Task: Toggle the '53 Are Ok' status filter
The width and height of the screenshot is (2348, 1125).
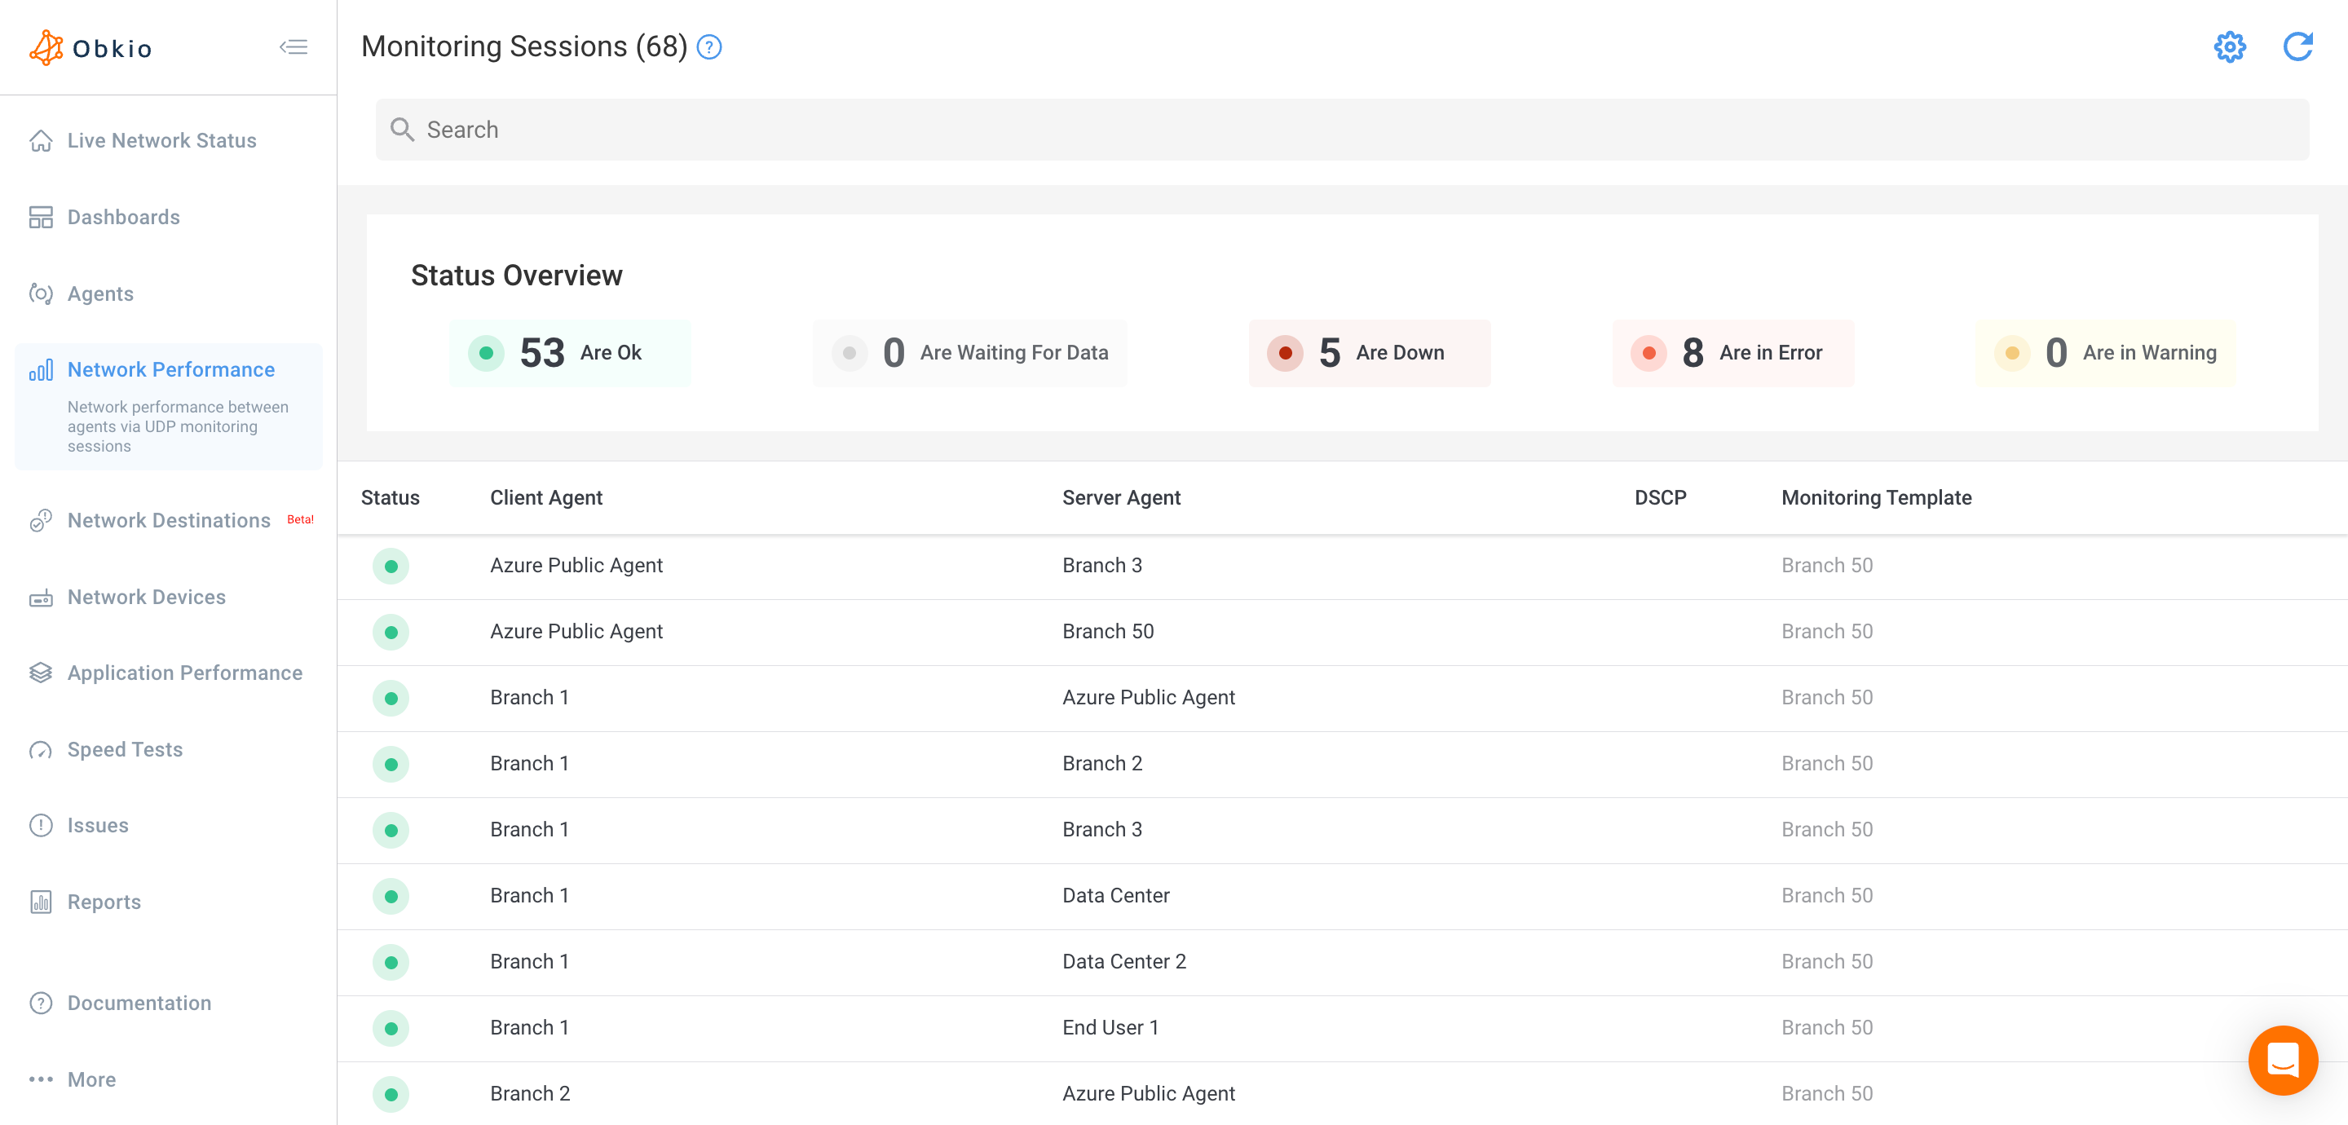Action: (x=570, y=353)
